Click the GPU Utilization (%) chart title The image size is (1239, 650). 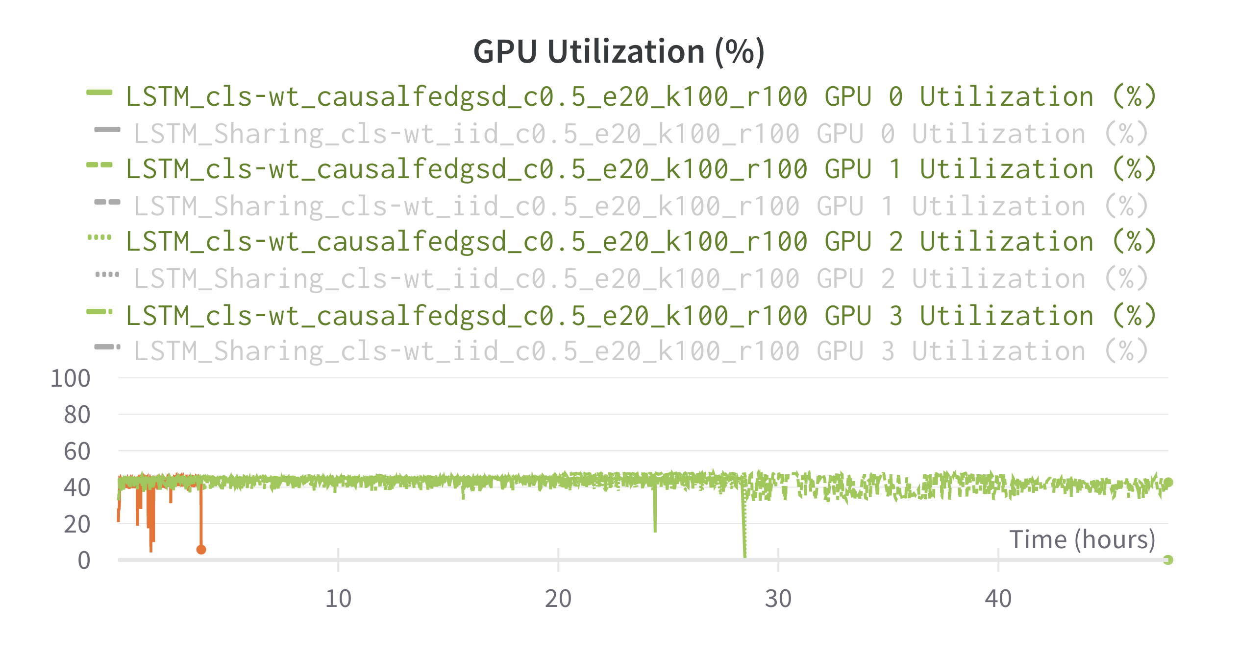(619, 51)
